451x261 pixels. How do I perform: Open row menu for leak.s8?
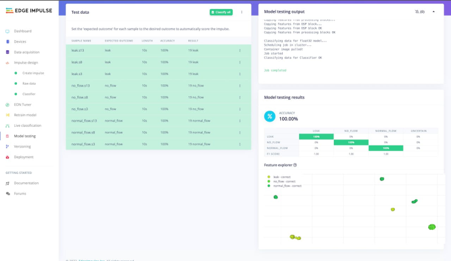(x=239, y=62)
